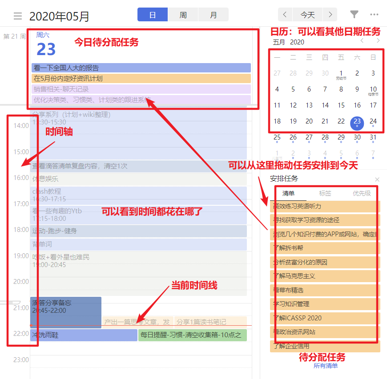This screenshot has height=379, width=387.
Task: Select the 标签 tab
Action: click(325, 193)
